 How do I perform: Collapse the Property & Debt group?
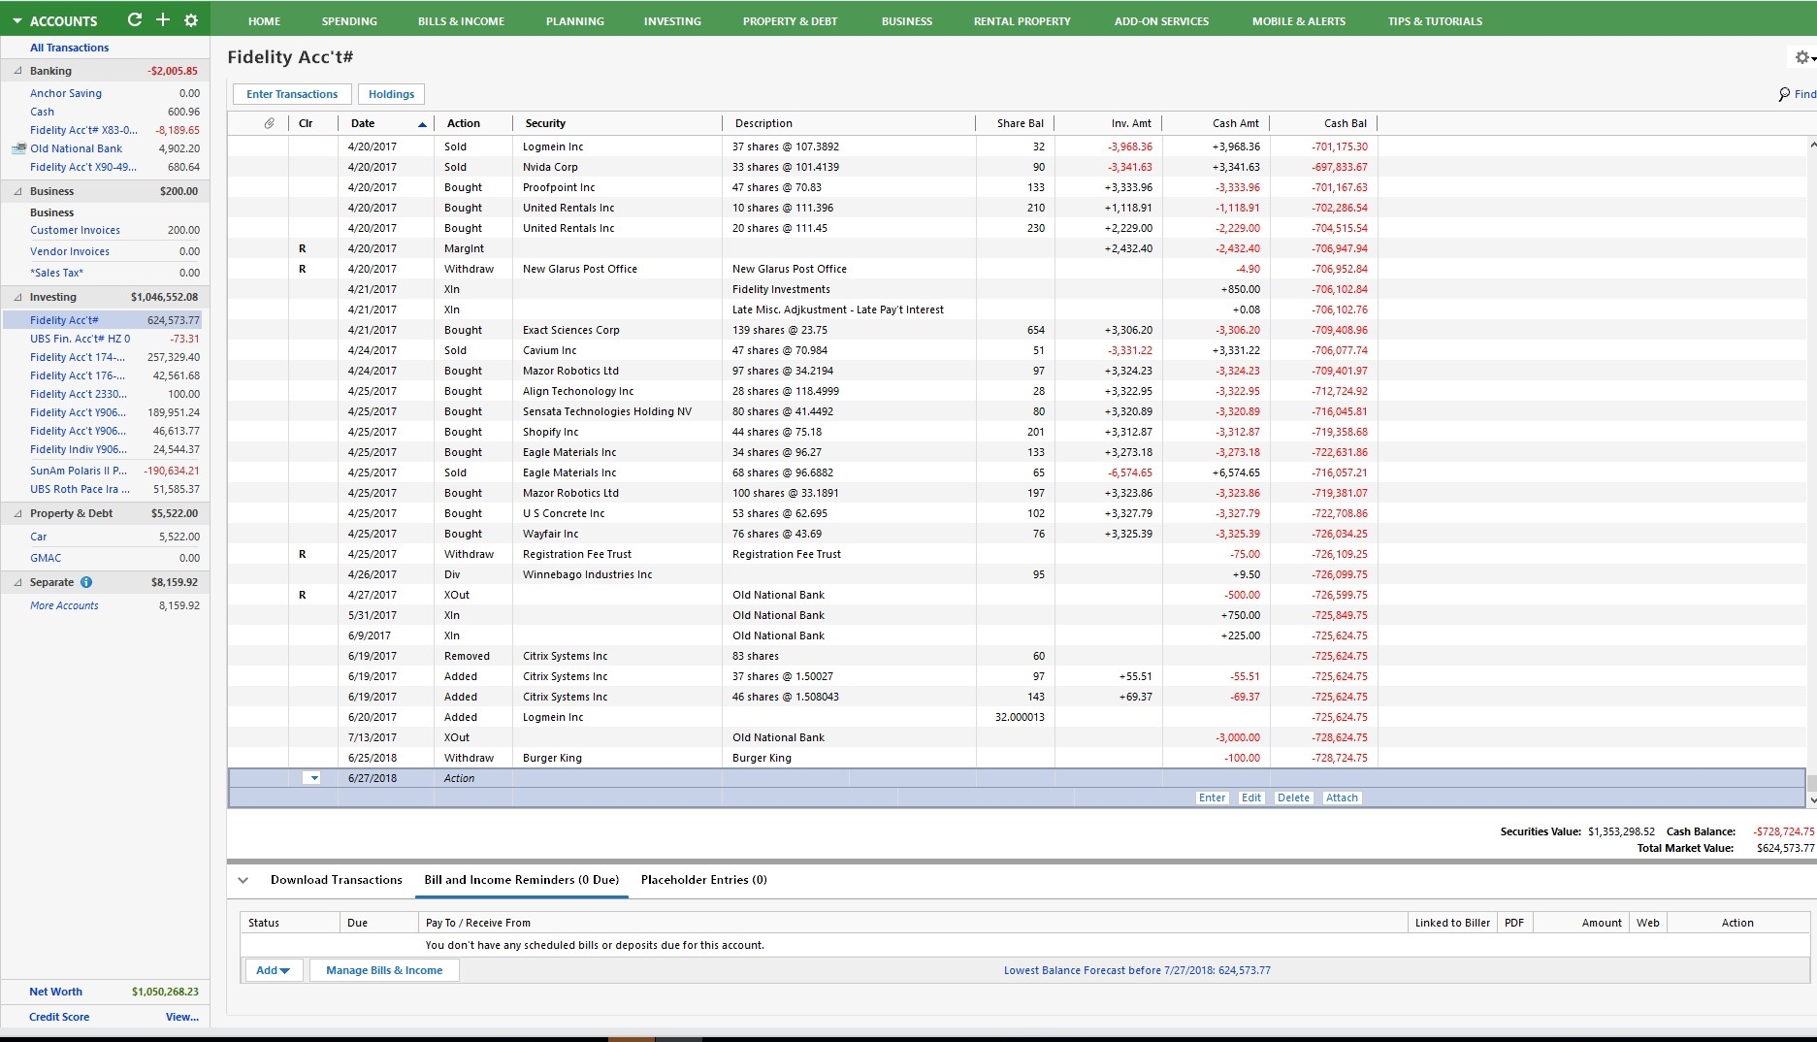[17, 513]
